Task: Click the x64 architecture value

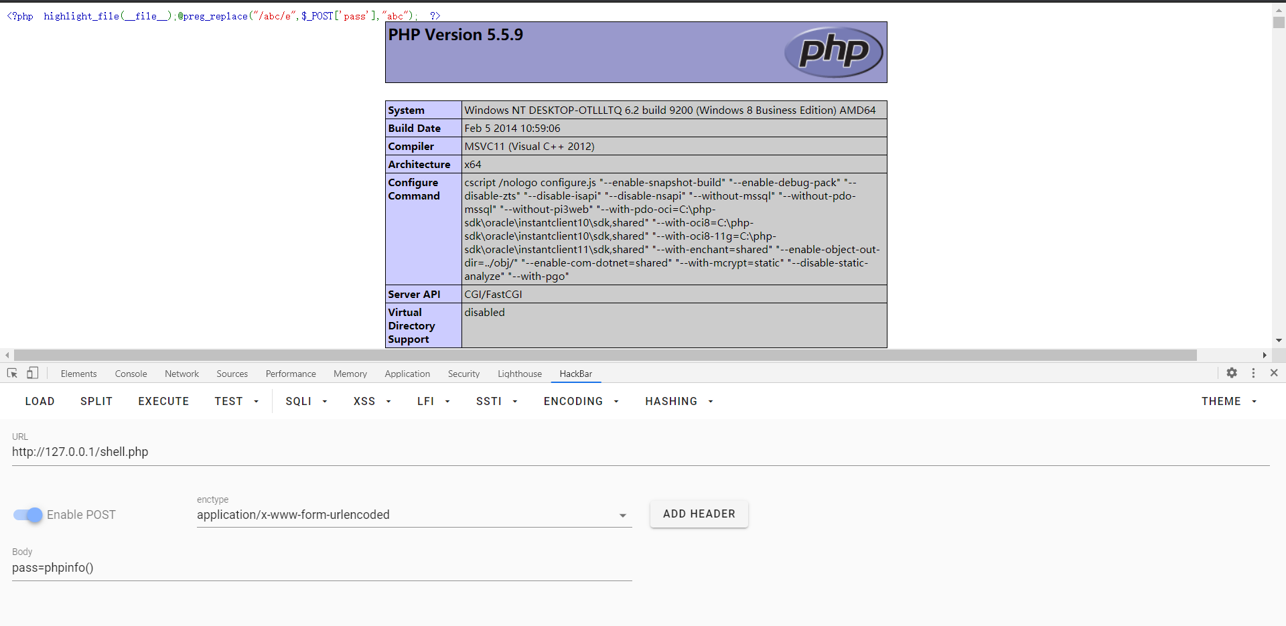Action: pyautogui.click(x=473, y=165)
